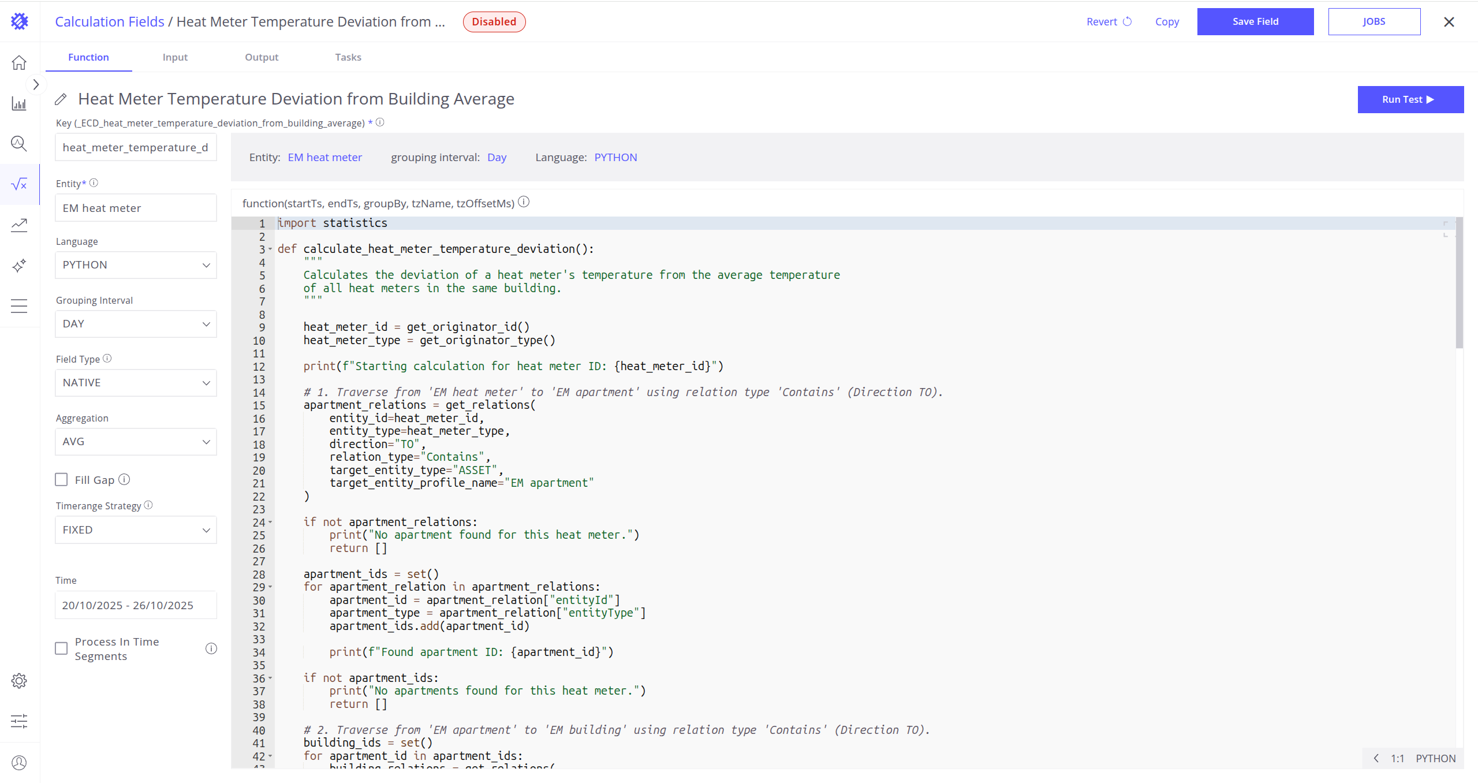Image resolution: width=1478 pixels, height=783 pixels.
Task: Click the AI sparkle icon in sidebar
Action: pyautogui.click(x=19, y=266)
